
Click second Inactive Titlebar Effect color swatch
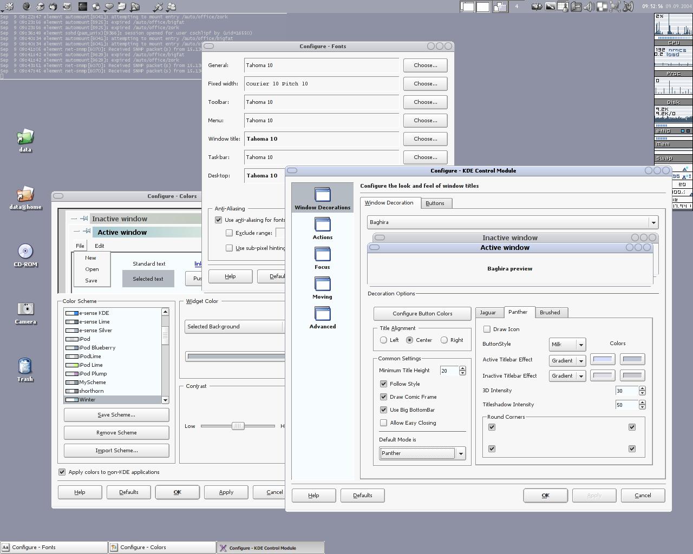(632, 375)
